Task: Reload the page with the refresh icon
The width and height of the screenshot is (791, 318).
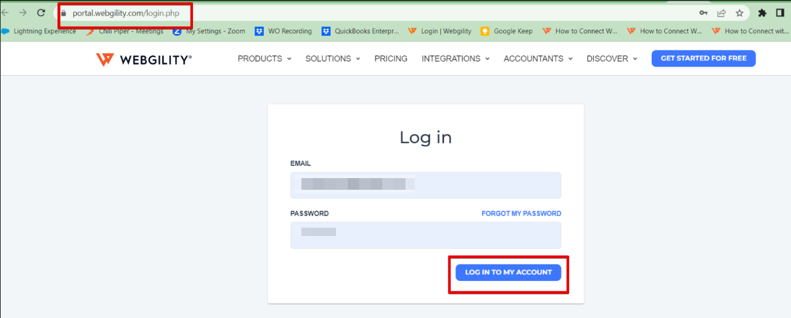Action: (41, 13)
